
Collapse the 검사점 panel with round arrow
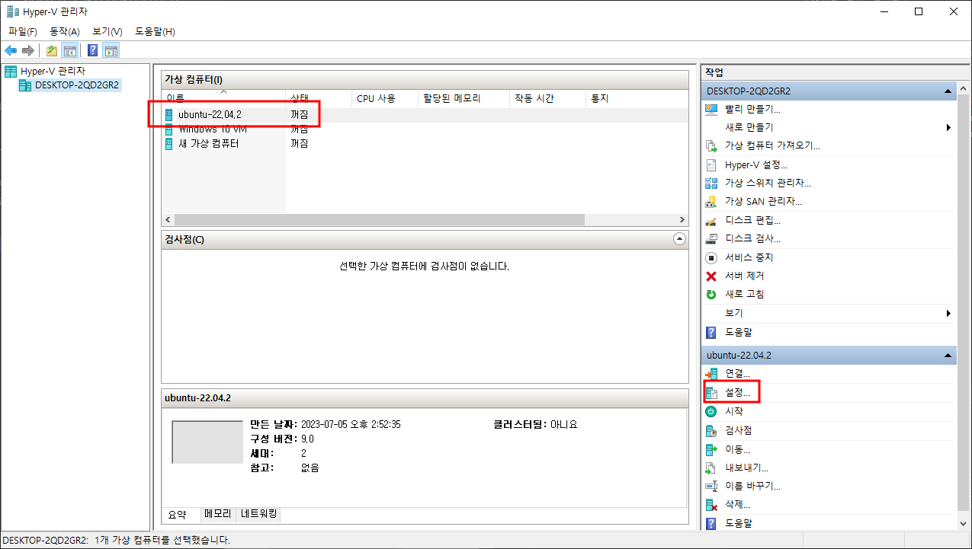pos(679,239)
